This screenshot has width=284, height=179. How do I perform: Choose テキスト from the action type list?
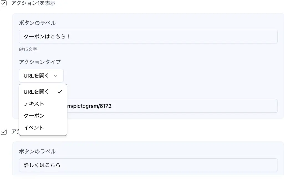coord(34,104)
